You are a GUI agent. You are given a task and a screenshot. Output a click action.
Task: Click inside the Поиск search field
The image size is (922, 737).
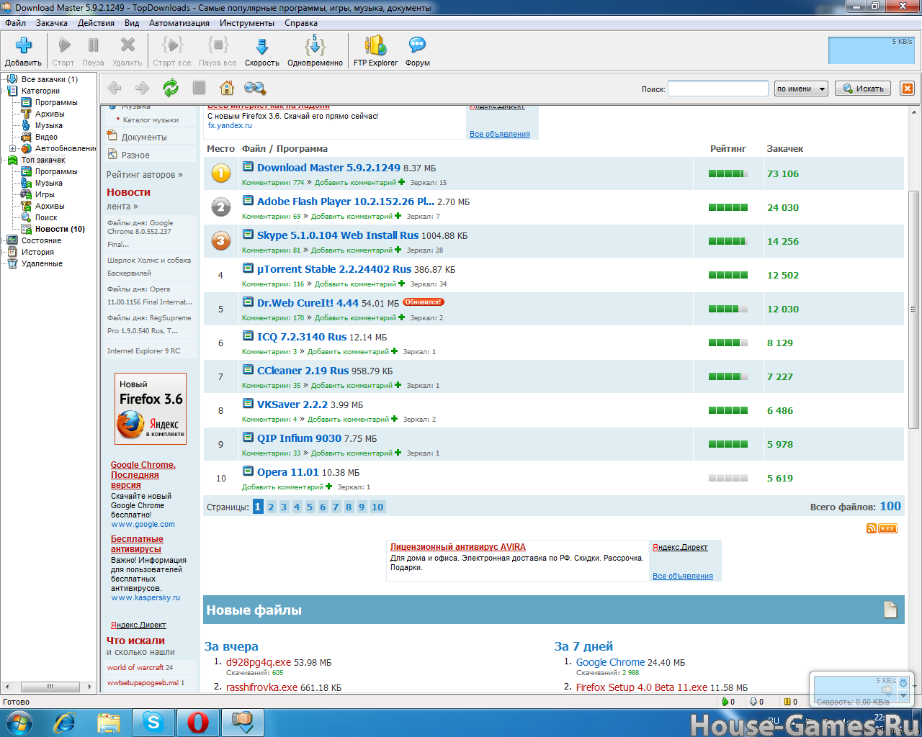tap(718, 89)
